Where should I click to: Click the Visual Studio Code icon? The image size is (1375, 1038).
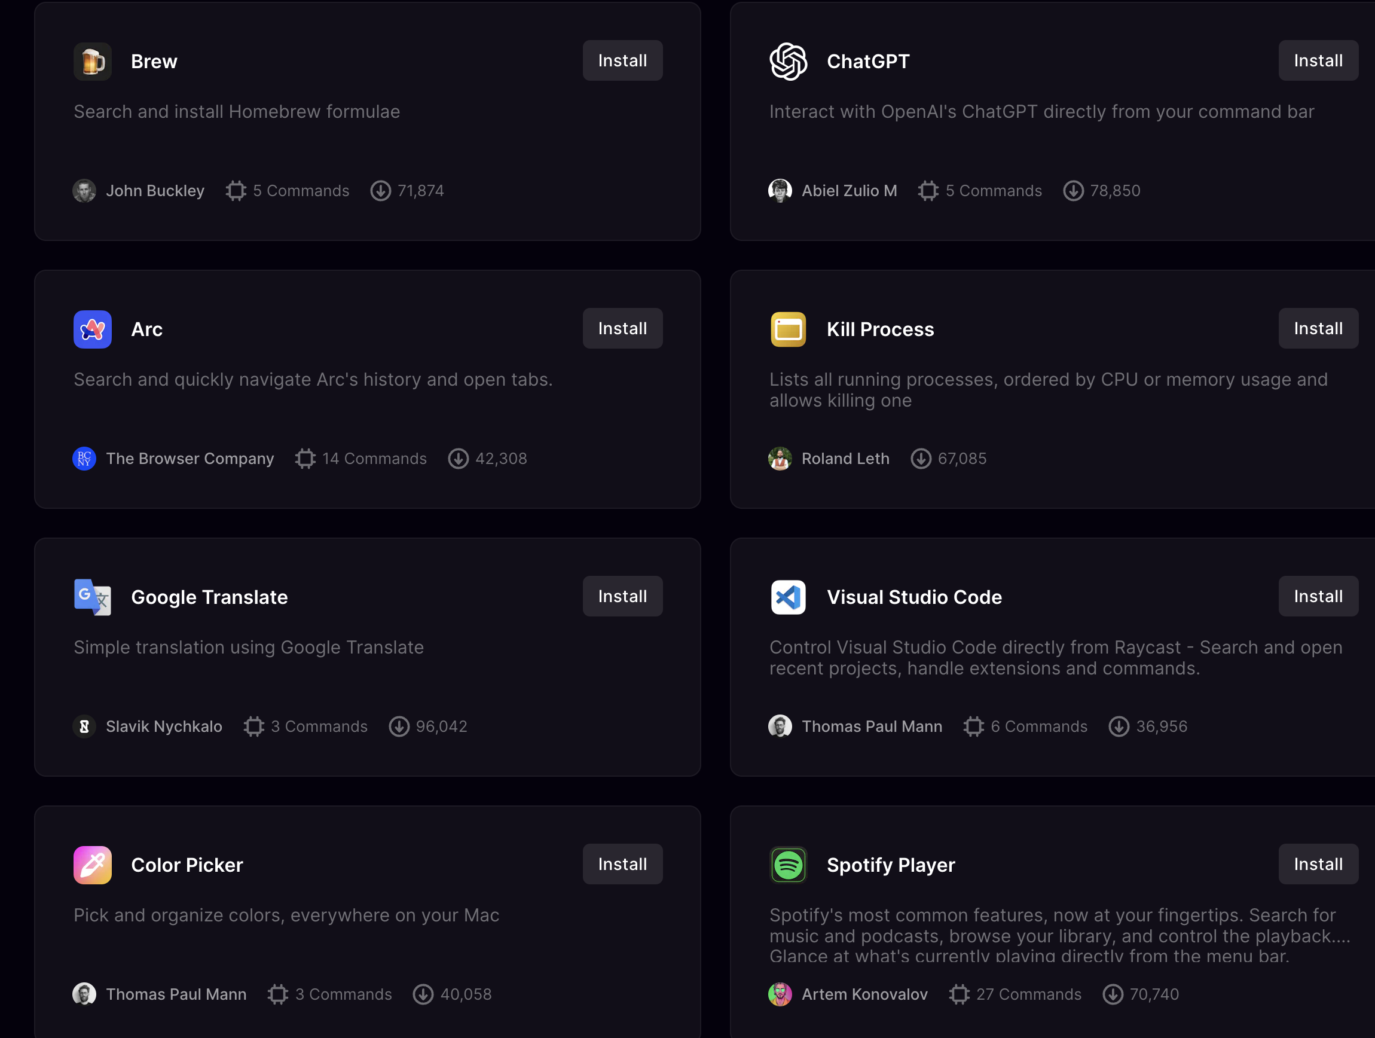[x=788, y=597]
